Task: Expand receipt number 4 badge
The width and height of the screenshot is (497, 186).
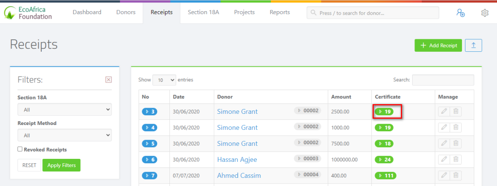Action: point(149,127)
